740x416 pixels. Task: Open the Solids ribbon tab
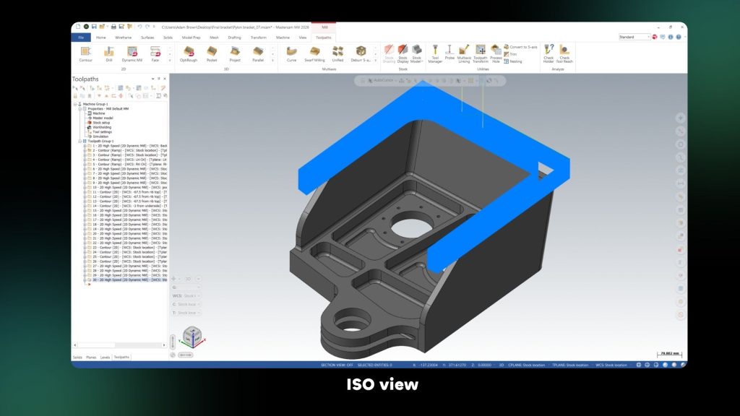click(x=168, y=38)
